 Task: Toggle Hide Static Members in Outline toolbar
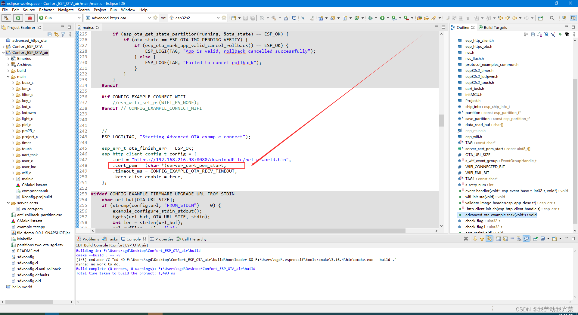(x=553, y=34)
